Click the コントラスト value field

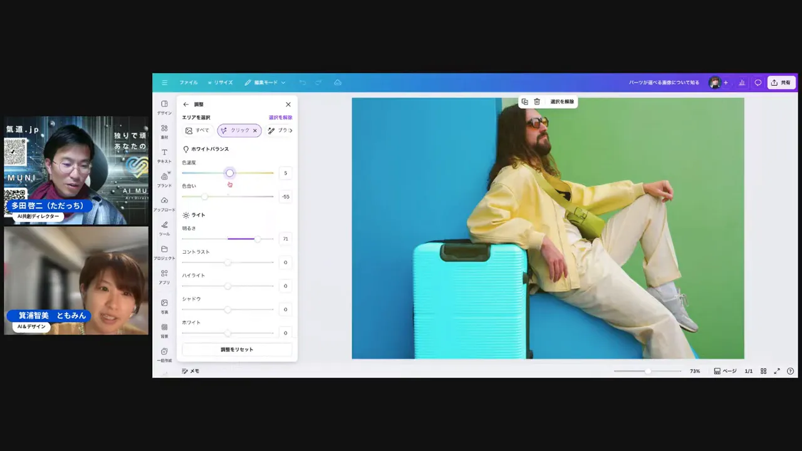[286, 262]
